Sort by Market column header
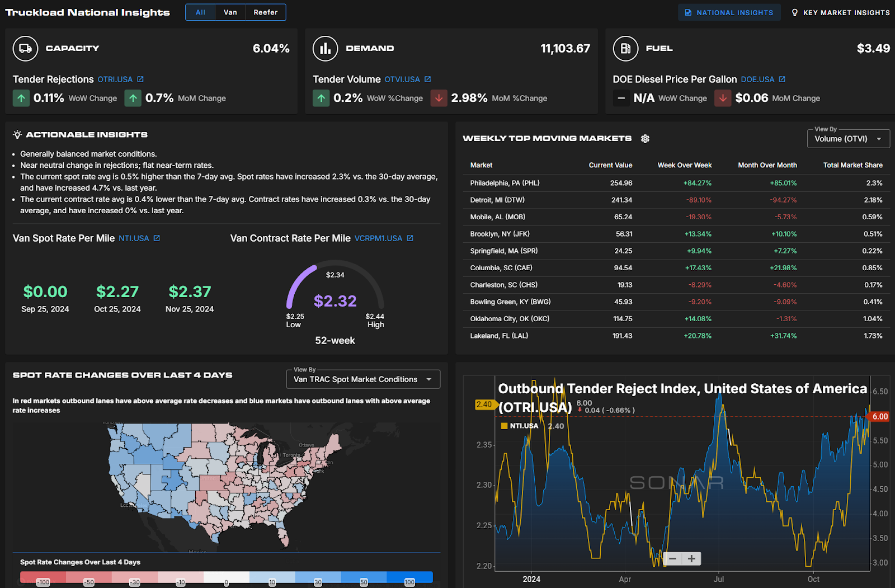Image resolution: width=895 pixels, height=588 pixels. click(481, 165)
